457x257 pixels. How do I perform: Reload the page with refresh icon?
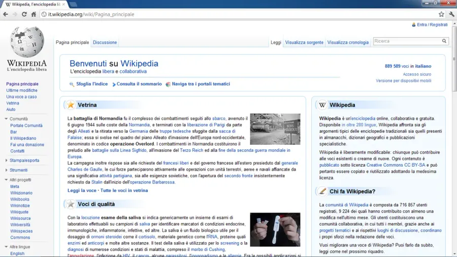[24, 14]
